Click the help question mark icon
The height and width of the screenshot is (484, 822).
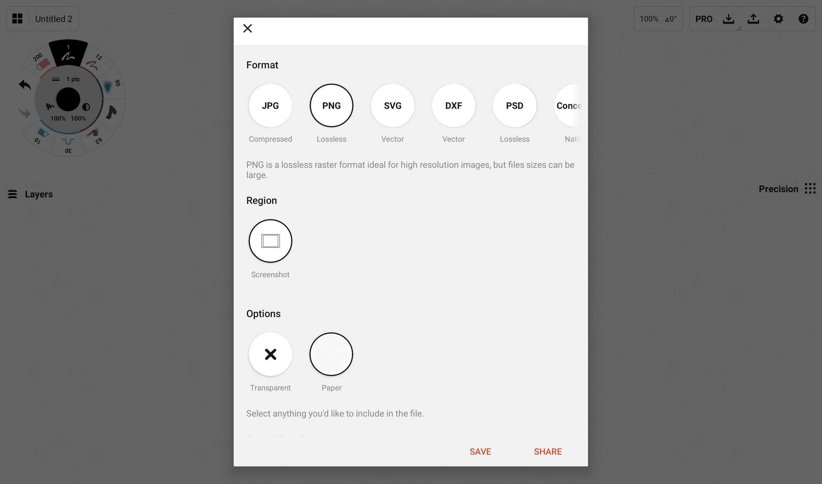(803, 18)
